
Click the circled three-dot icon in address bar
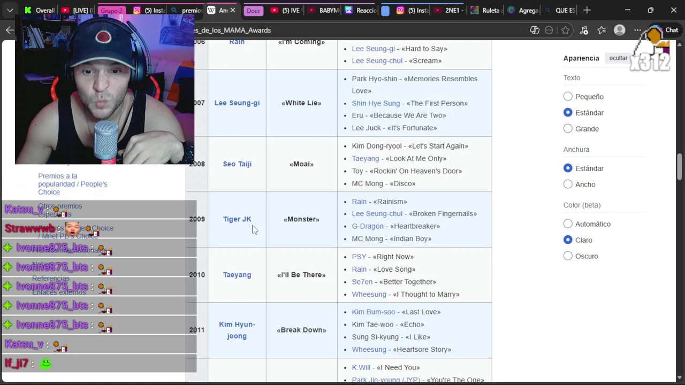point(549,30)
